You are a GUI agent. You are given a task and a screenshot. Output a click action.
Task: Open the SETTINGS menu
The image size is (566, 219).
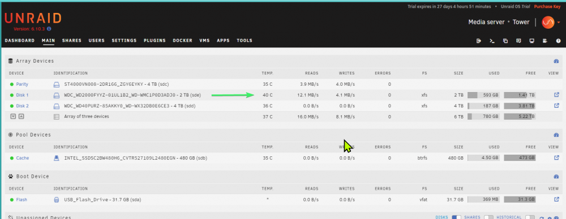click(x=124, y=41)
